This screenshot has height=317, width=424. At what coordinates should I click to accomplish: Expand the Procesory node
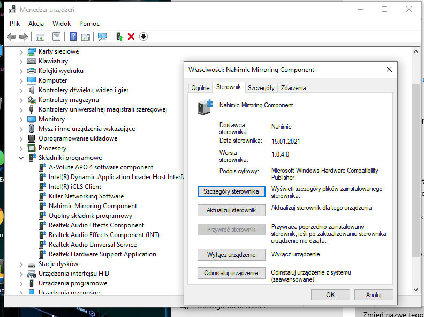[x=21, y=149]
